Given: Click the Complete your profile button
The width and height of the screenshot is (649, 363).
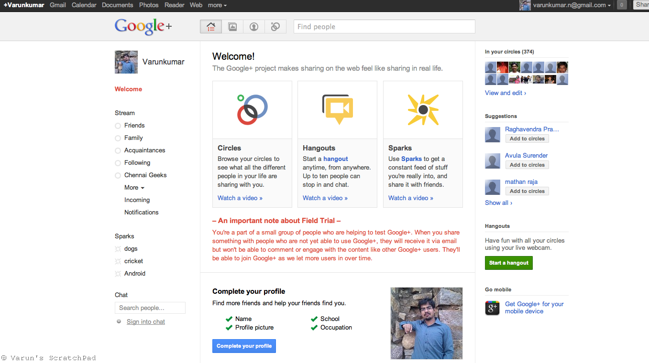Looking at the screenshot, I should click(x=244, y=346).
